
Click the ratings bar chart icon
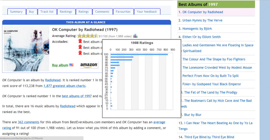coord(135,36)
